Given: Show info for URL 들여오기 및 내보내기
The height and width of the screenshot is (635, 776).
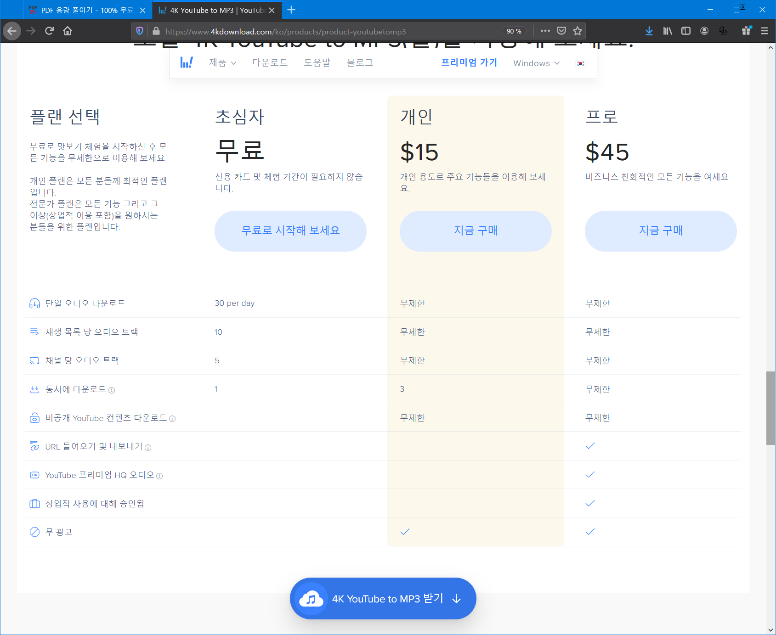Looking at the screenshot, I should coord(148,448).
